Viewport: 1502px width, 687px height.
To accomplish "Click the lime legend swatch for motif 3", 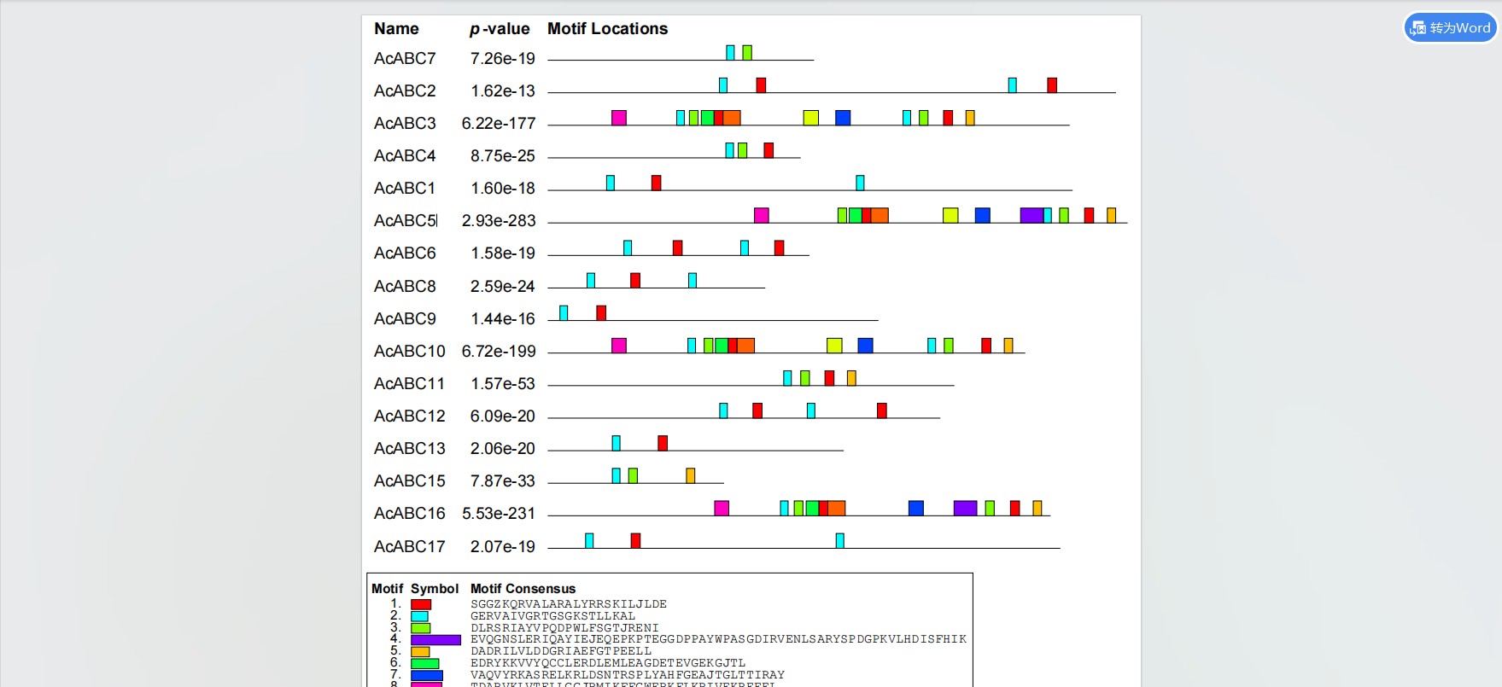I will 421,628.
